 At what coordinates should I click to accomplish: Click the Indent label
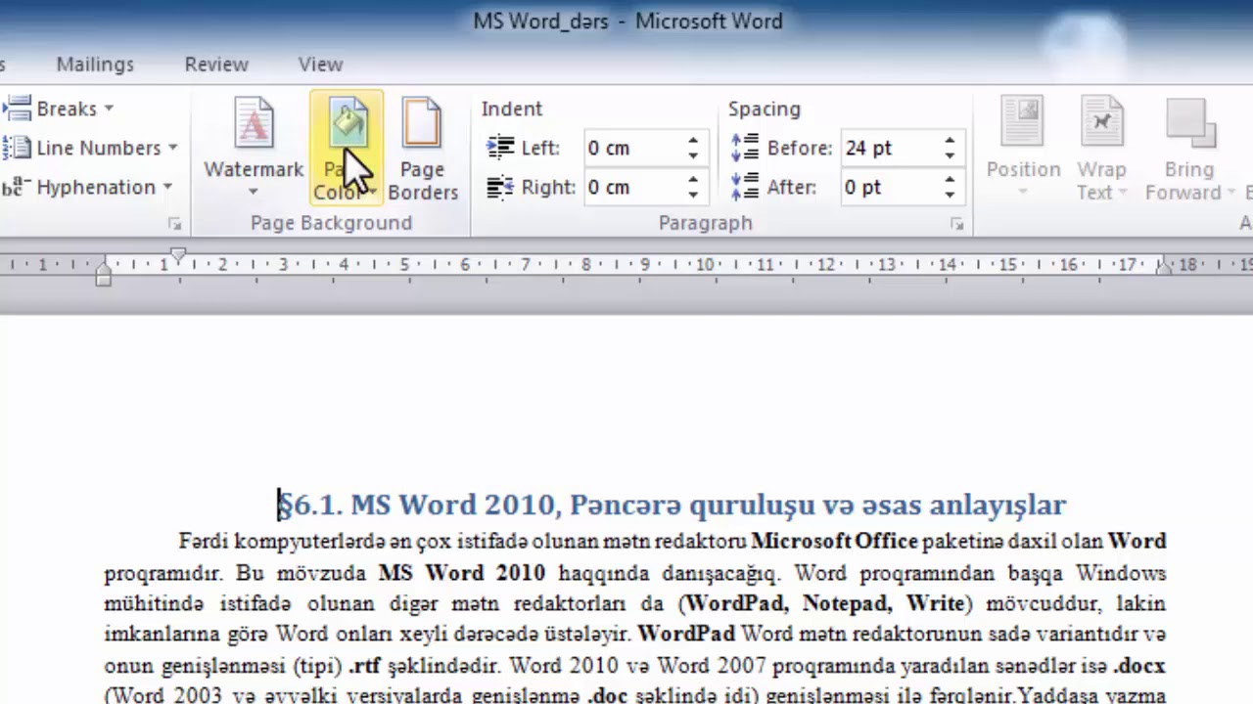(x=511, y=109)
